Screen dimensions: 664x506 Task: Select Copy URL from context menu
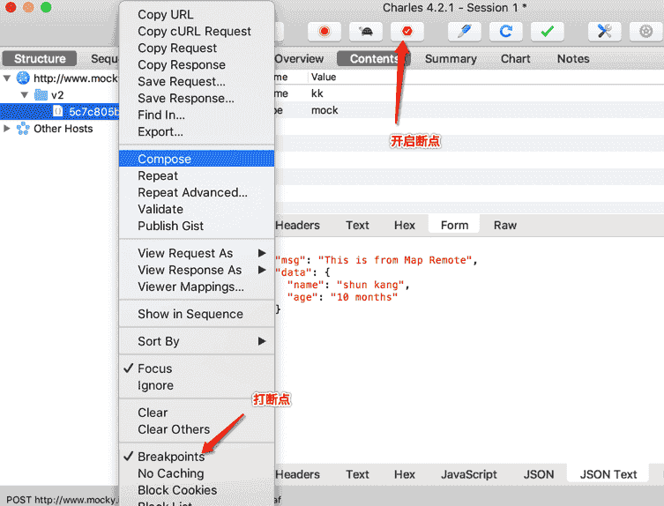coord(197,14)
